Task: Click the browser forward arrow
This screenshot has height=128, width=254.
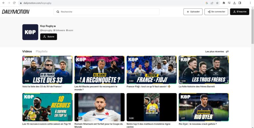Action: (x=9, y=3)
